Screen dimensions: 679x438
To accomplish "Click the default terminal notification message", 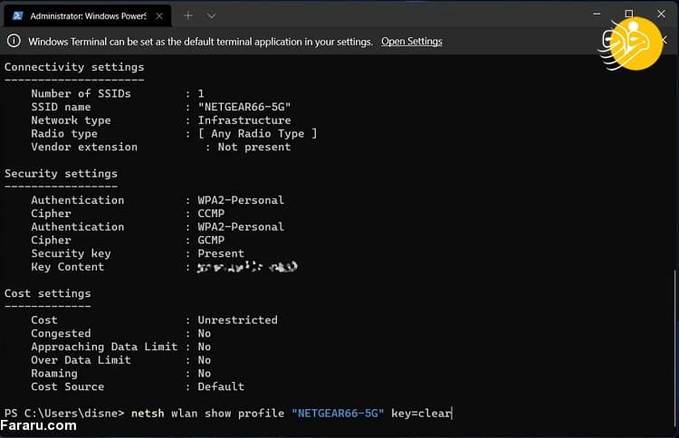I will tap(199, 42).
